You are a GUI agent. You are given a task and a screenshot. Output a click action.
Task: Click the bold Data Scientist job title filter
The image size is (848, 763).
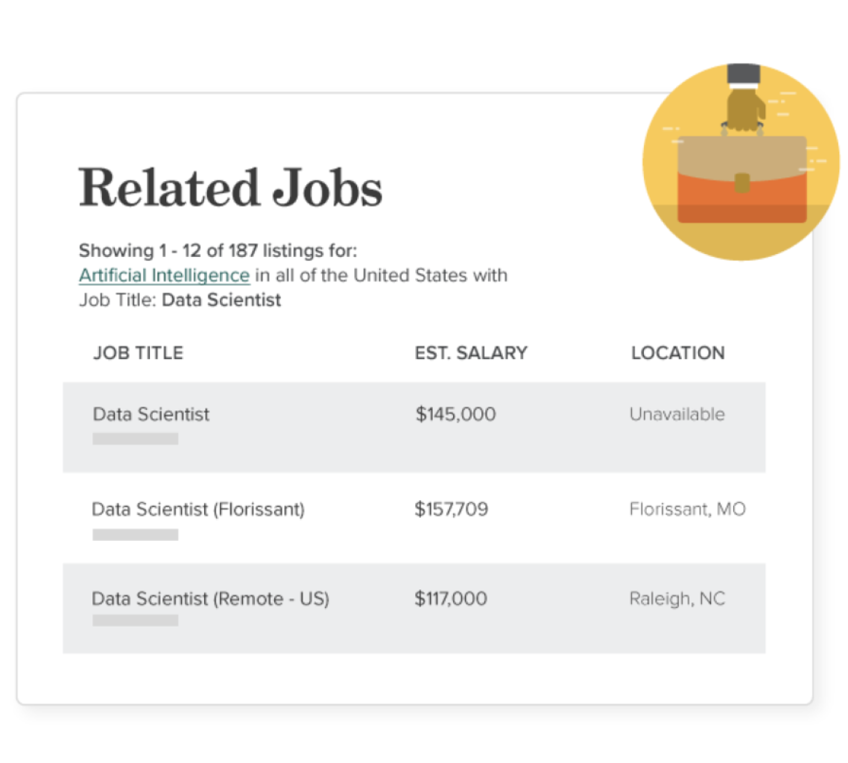pyautogui.click(x=221, y=300)
